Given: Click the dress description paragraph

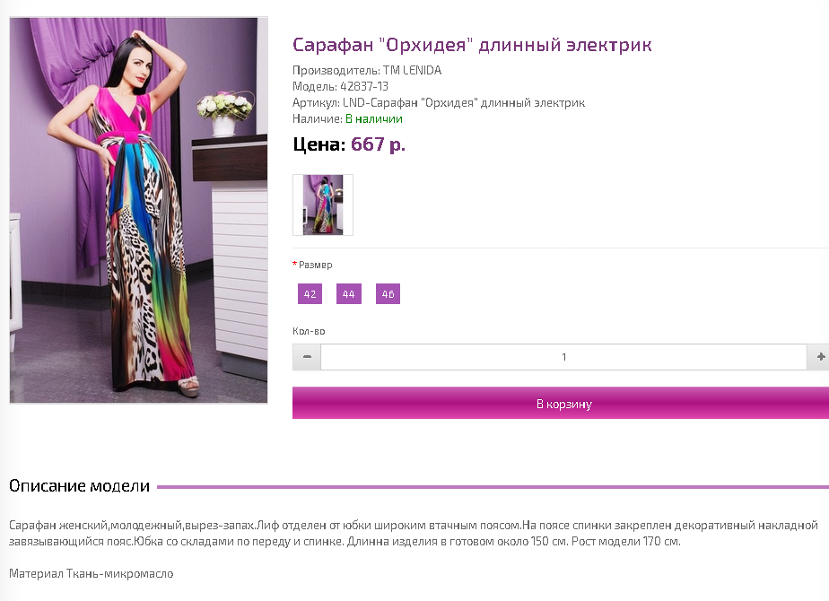Looking at the screenshot, I should (414, 534).
